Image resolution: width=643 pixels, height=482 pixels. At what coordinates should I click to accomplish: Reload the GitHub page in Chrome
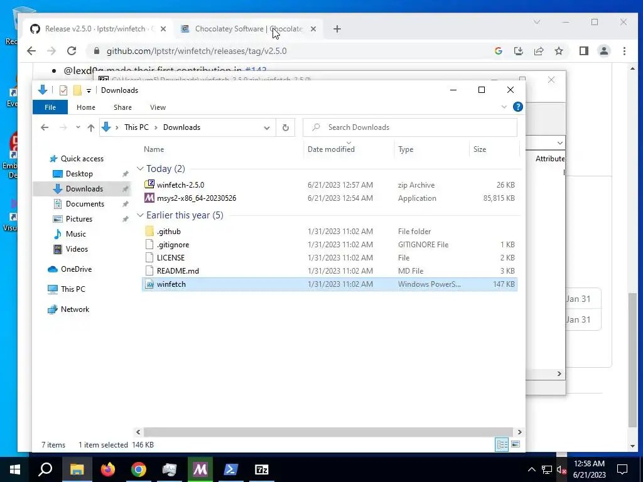72,51
